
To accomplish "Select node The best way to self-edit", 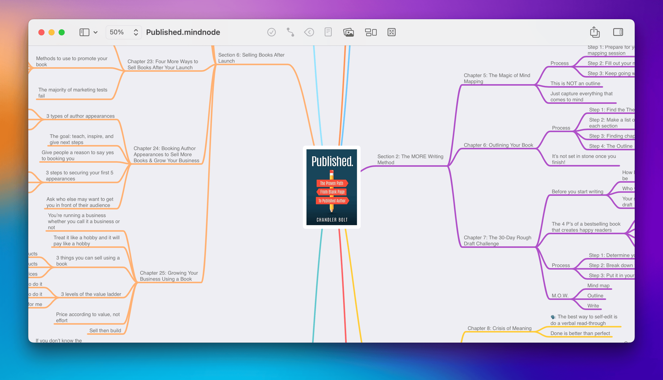I will 584,320.
